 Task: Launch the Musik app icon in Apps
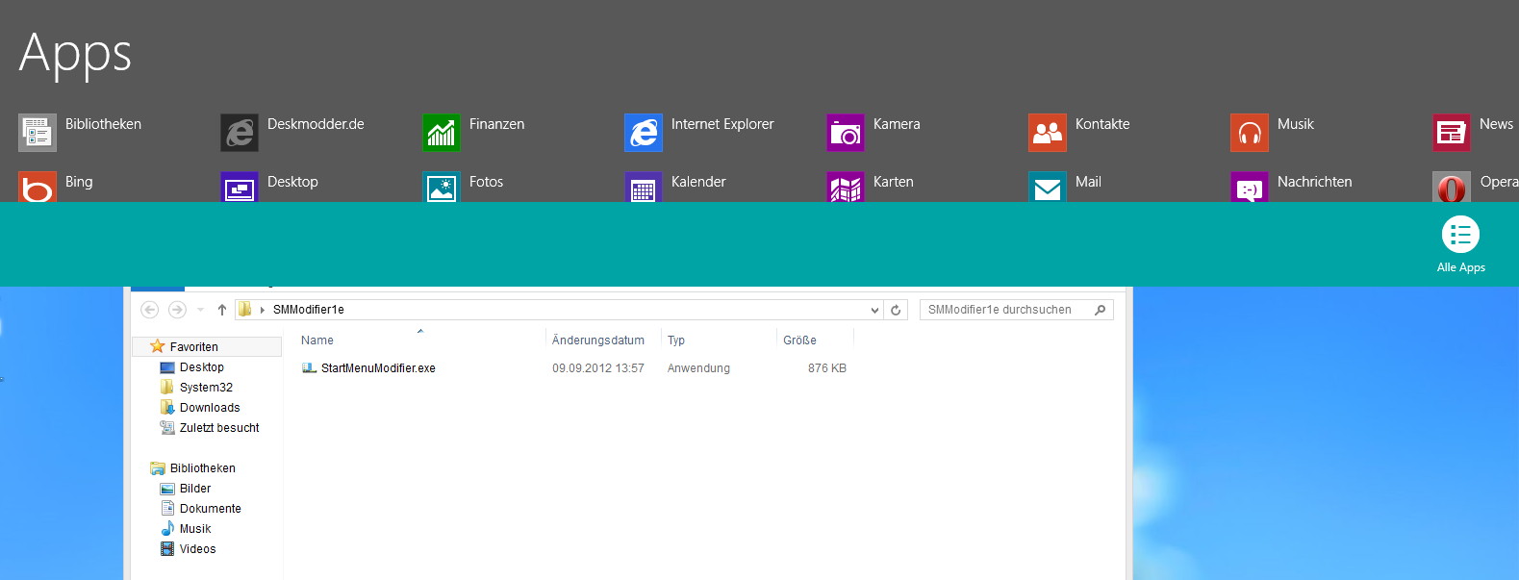click(x=1250, y=133)
